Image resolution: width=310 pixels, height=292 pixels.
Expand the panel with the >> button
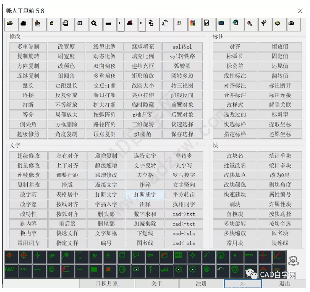coord(243,283)
